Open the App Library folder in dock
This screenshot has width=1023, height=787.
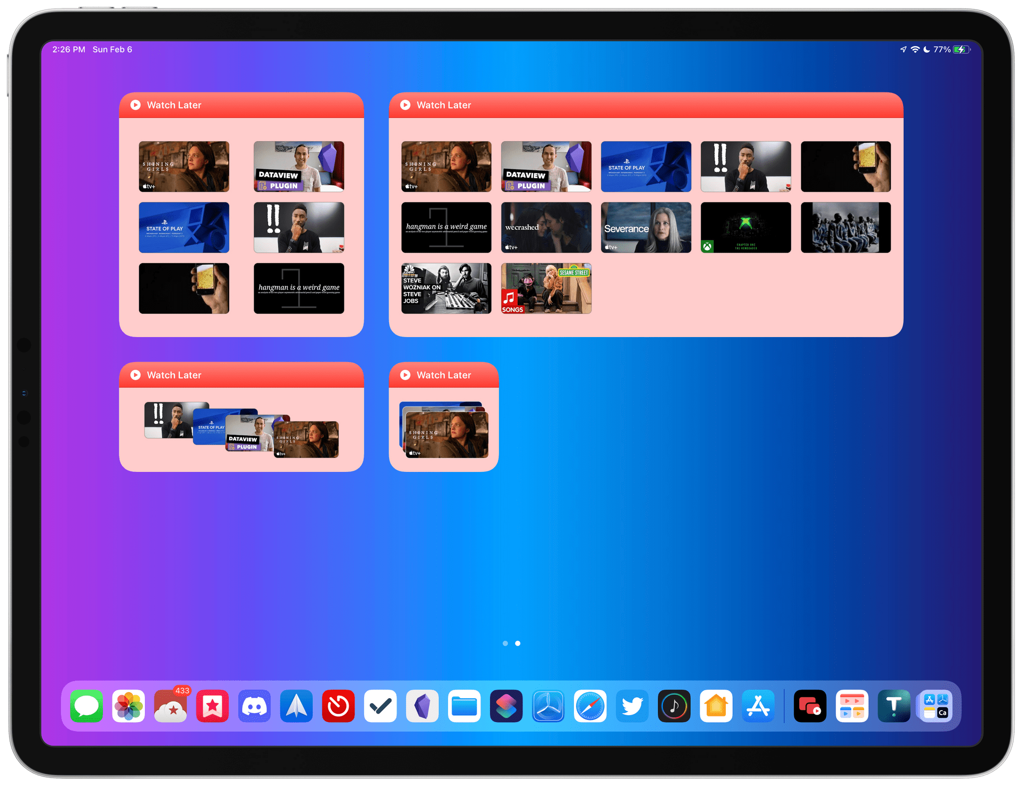pyautogui.click(x=936, y=706)
